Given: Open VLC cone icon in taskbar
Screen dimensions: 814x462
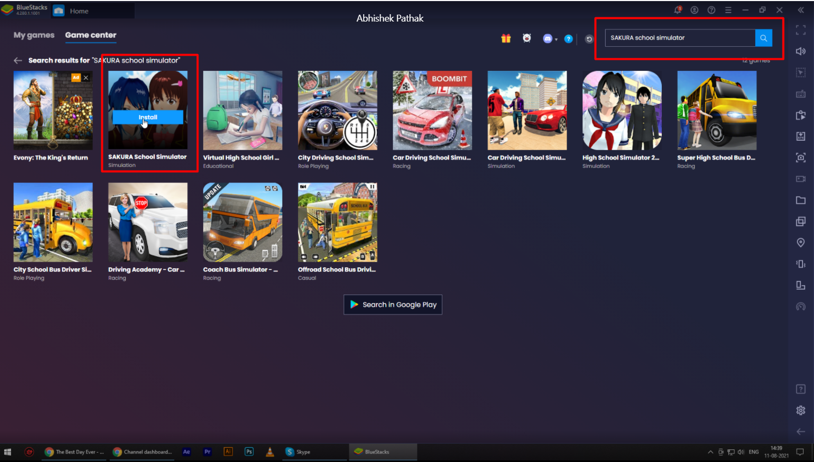Looking at the screenshot, I should point(270,451).
